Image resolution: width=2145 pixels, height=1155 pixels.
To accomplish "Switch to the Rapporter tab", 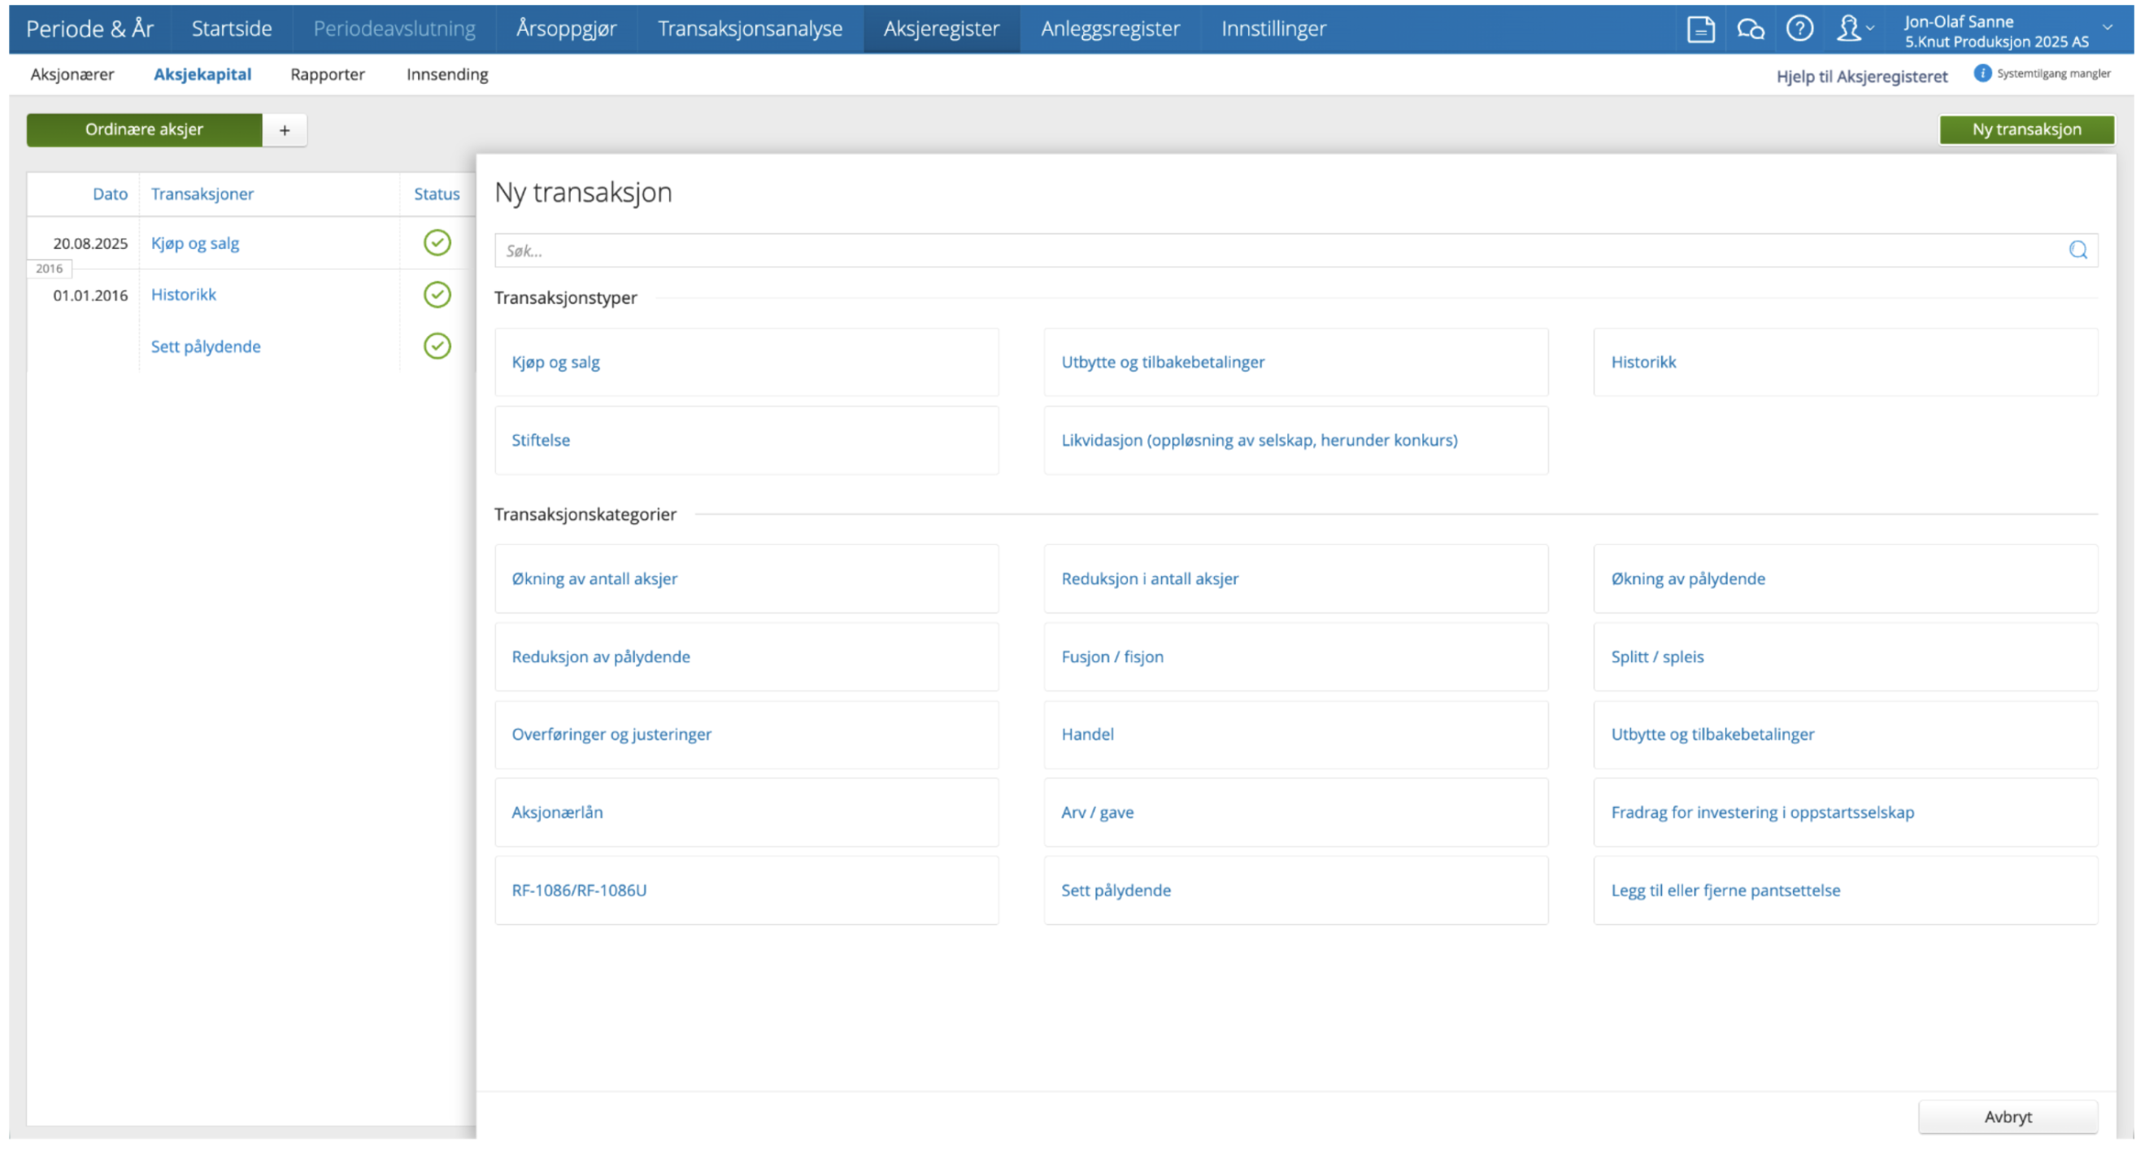I will pos(327,74).
